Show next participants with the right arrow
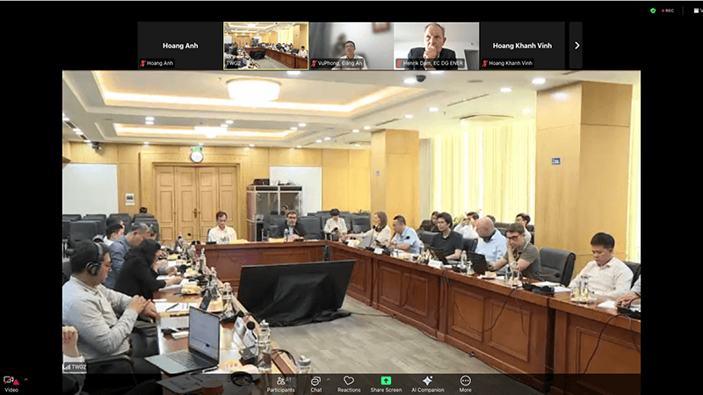This screenshot has width=703, height=395. click(x=576, y=46)
